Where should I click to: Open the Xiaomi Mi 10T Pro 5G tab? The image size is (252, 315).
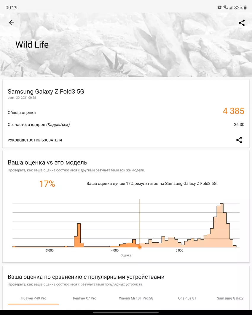(x=136, y=298)
